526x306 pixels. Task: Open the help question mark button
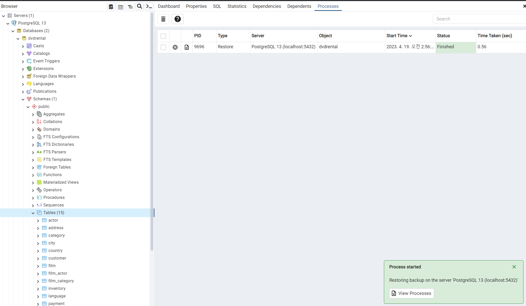click(x=177, y=19)
